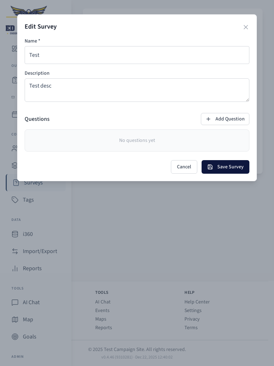Click the Goals target icon

point(15,337)
